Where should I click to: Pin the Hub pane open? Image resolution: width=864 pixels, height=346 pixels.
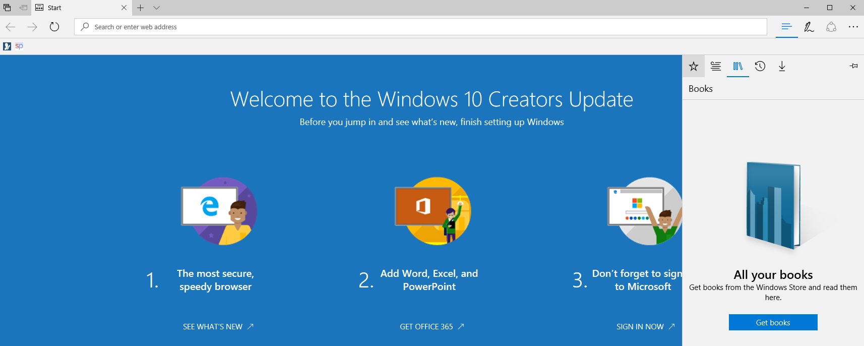tap(853, 66)
